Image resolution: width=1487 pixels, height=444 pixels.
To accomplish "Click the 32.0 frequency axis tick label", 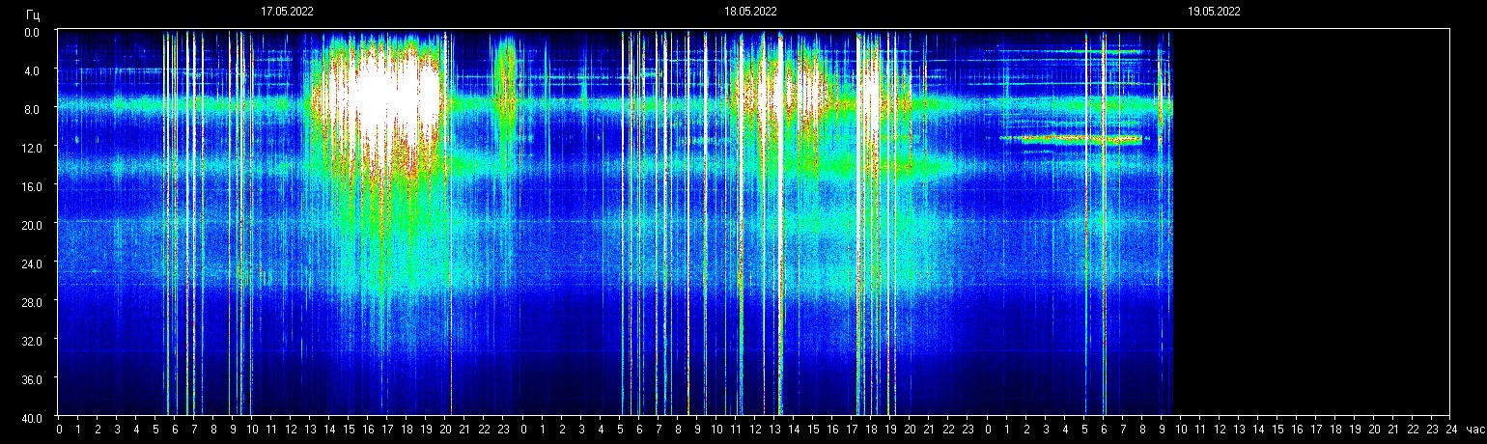I will click(33, 341).
